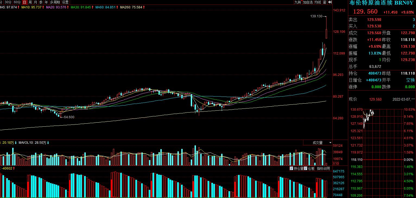Click the 布伦特原油连续 BRN0Y title

(x=381, y=3)
